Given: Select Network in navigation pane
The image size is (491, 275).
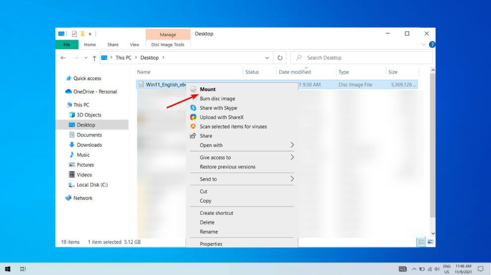Looking at the screenshot, I should pyautogui.click(x=83, y=198).
